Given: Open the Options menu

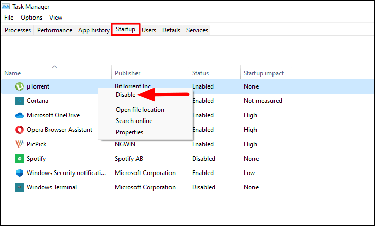Looking at the screenshot, I should tap(31, 18).
